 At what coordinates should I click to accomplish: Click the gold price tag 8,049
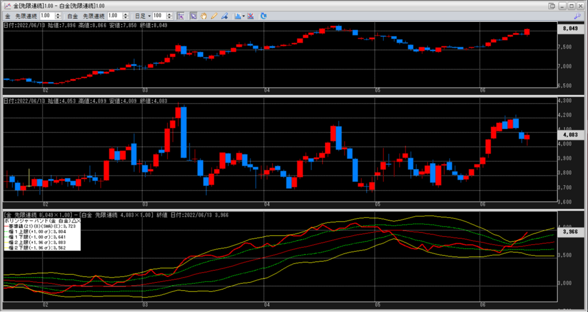click(571, 28)
